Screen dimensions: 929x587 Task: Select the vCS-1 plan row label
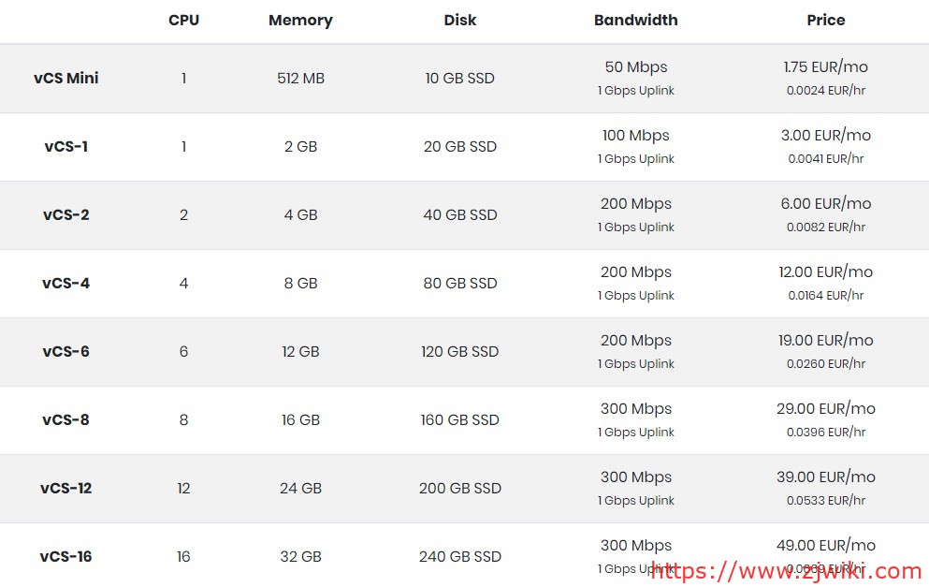[x=65, y=147]
